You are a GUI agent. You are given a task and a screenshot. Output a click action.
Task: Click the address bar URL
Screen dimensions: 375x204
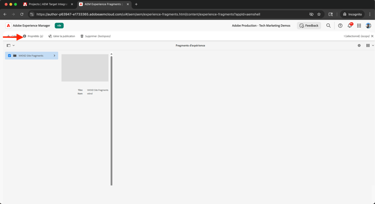148,14
